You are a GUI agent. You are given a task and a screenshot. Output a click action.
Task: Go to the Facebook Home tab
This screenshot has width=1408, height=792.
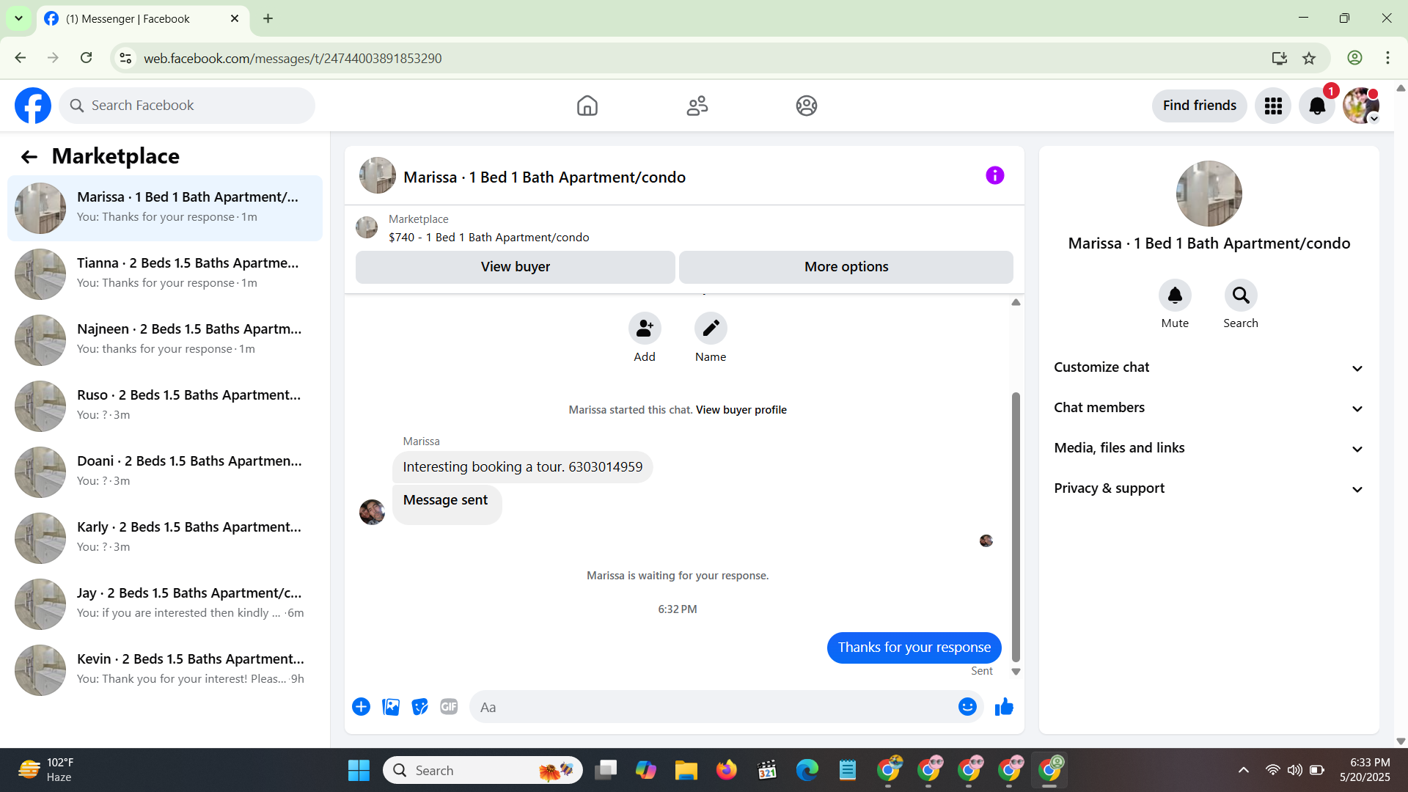587,106
